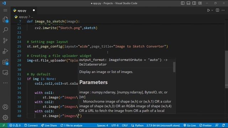Customize layout from title bar

200,3
